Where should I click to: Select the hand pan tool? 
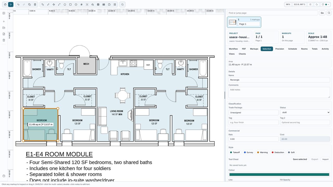tap(5, 4)
